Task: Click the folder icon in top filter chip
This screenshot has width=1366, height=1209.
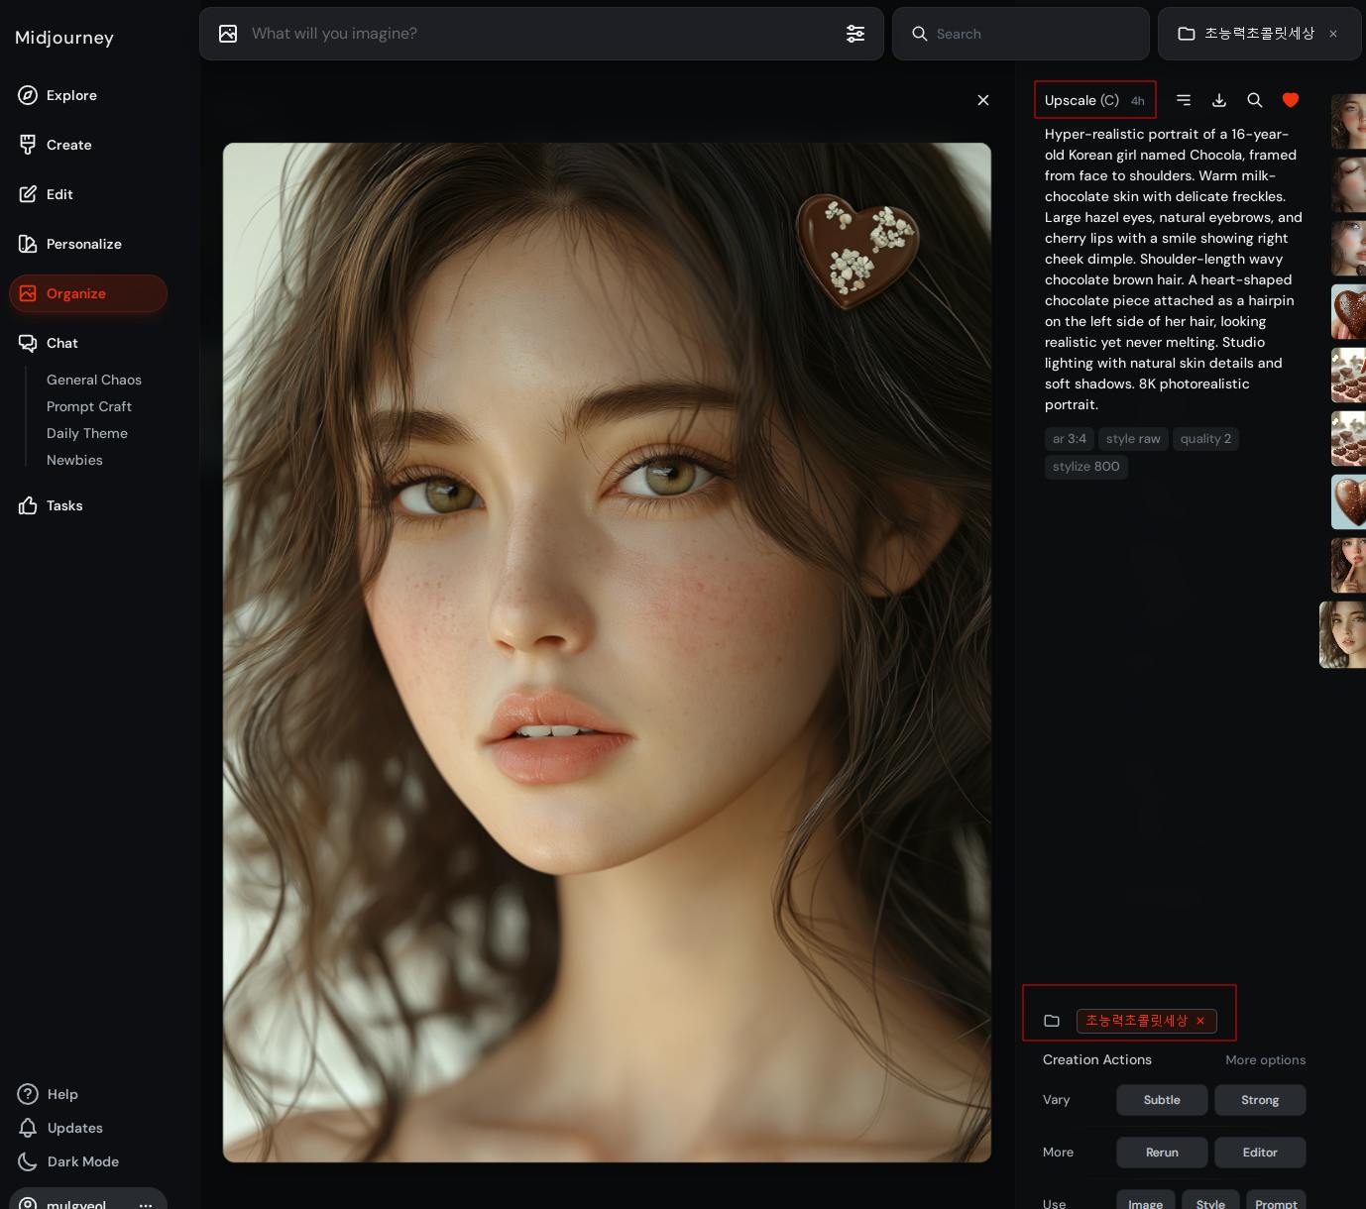Action: pos(1187,34)
